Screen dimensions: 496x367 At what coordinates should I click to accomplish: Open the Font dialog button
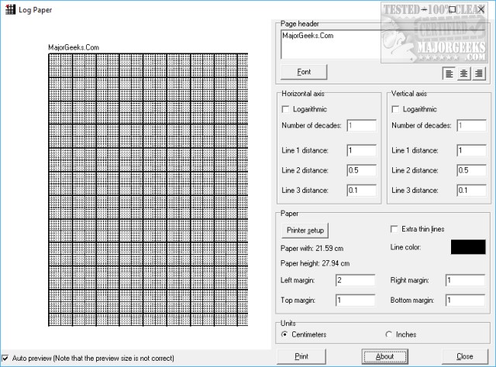point(304,72)
